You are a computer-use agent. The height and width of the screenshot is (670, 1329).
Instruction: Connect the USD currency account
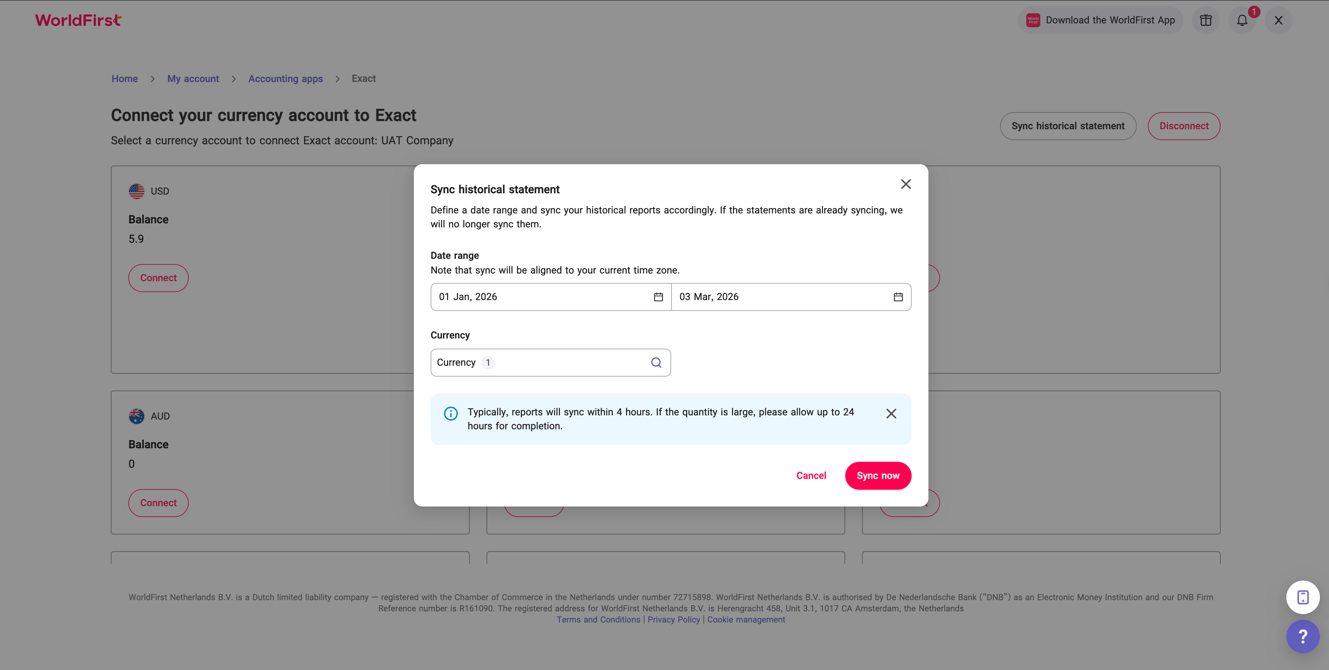click(158, 278)
